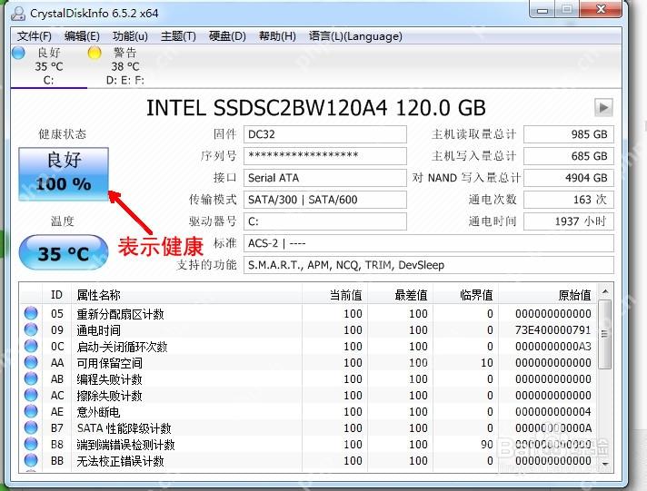Image resolution: width=647 pixels, height=491 pixels.
Task: Click the attribute list scrollbar thumb
Action: tap(605, 334)
